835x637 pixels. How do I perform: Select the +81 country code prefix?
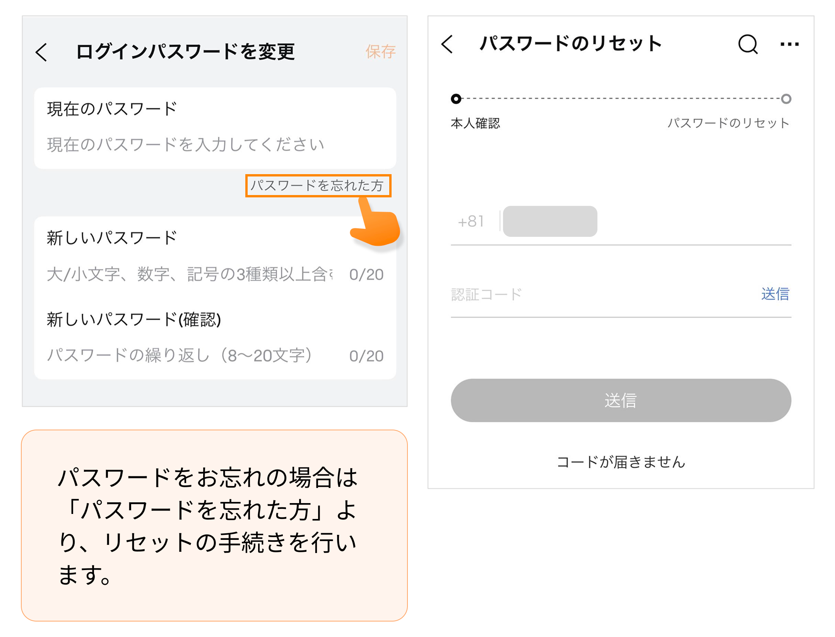click(x=471, y=221)
